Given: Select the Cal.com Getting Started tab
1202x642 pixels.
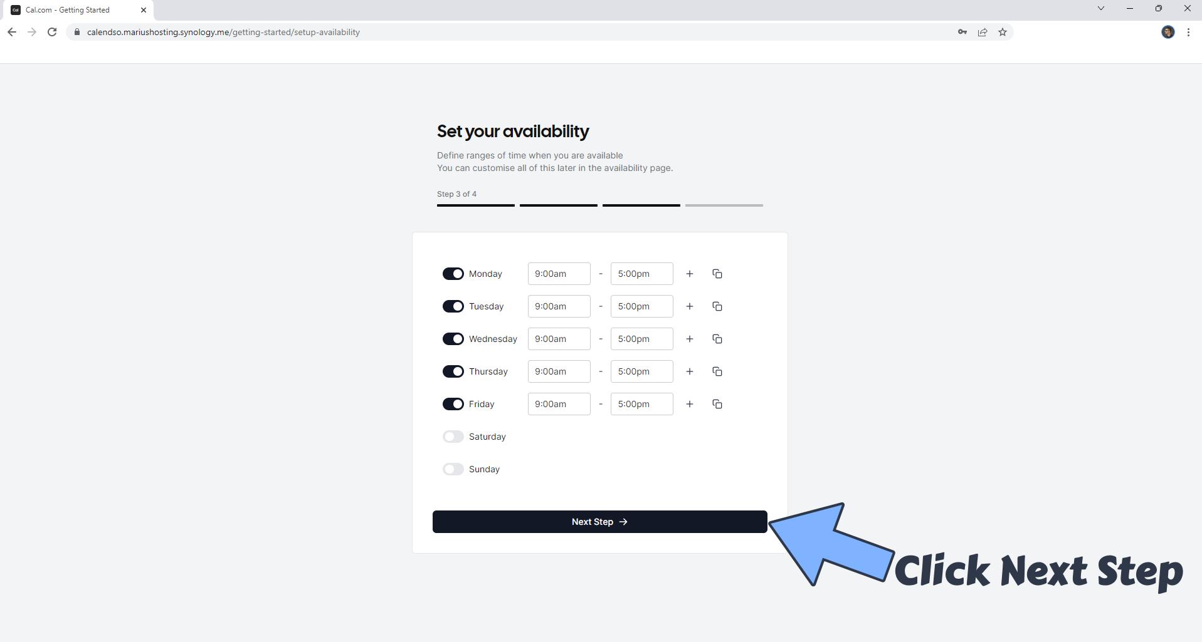Looking at the screenshot, I should point(69,9).
